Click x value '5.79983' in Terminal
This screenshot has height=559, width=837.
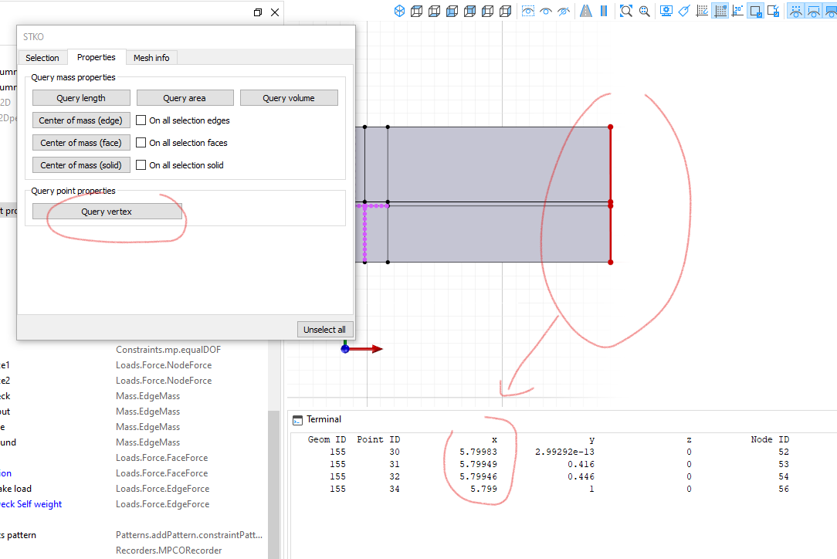478,452
